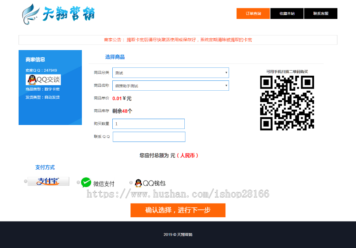This screenshot has width=356, height=248.
Task: Click the QQ penguin icon beside QQ钱包
Action: [138, 182]
